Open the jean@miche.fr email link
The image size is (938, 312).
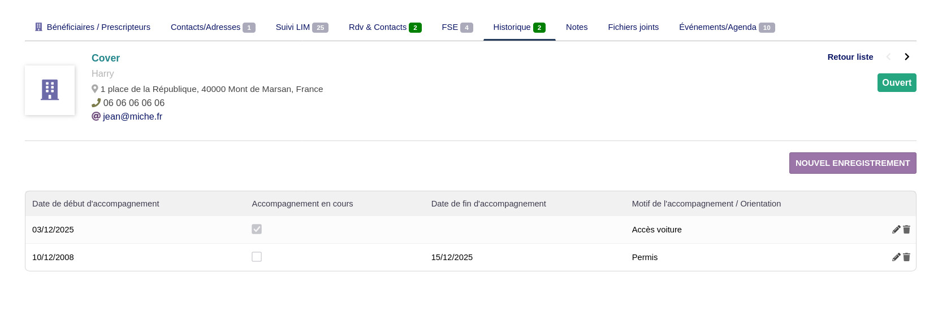coord(132,117)
